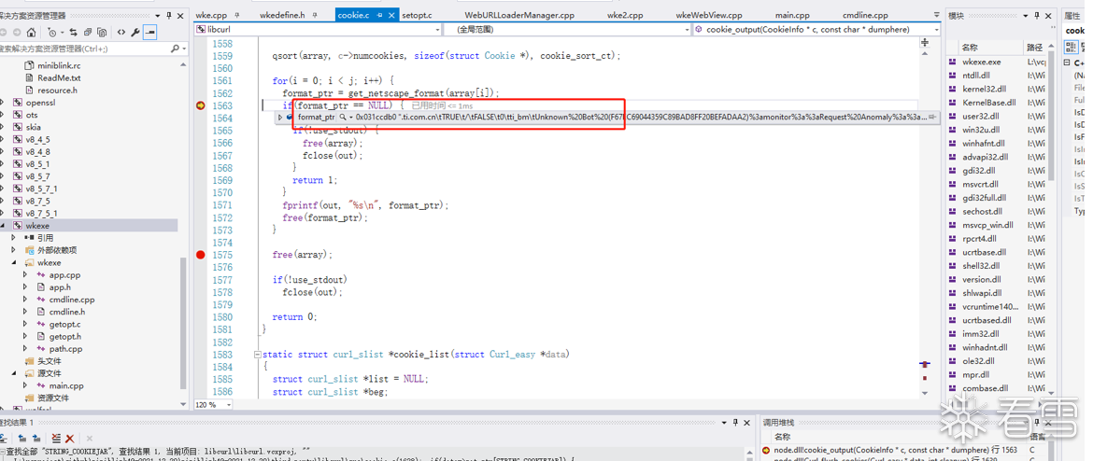Viewport: 1093px width, 461px height.
Task: Expand the app.cpp tree item
Action: 26,275
